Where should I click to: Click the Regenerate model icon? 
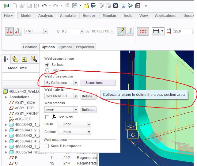(x=67, y=6)
